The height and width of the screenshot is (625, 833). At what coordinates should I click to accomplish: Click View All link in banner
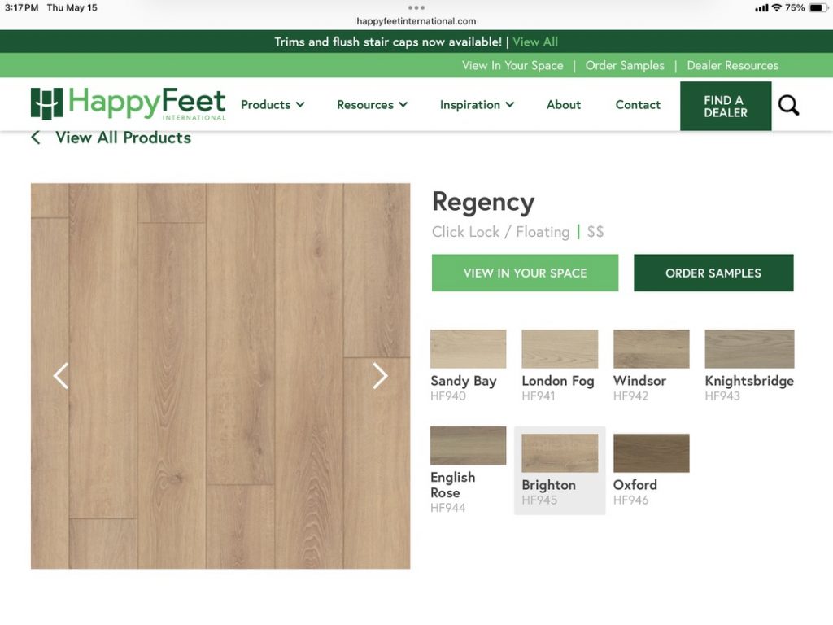pos(535,42)
